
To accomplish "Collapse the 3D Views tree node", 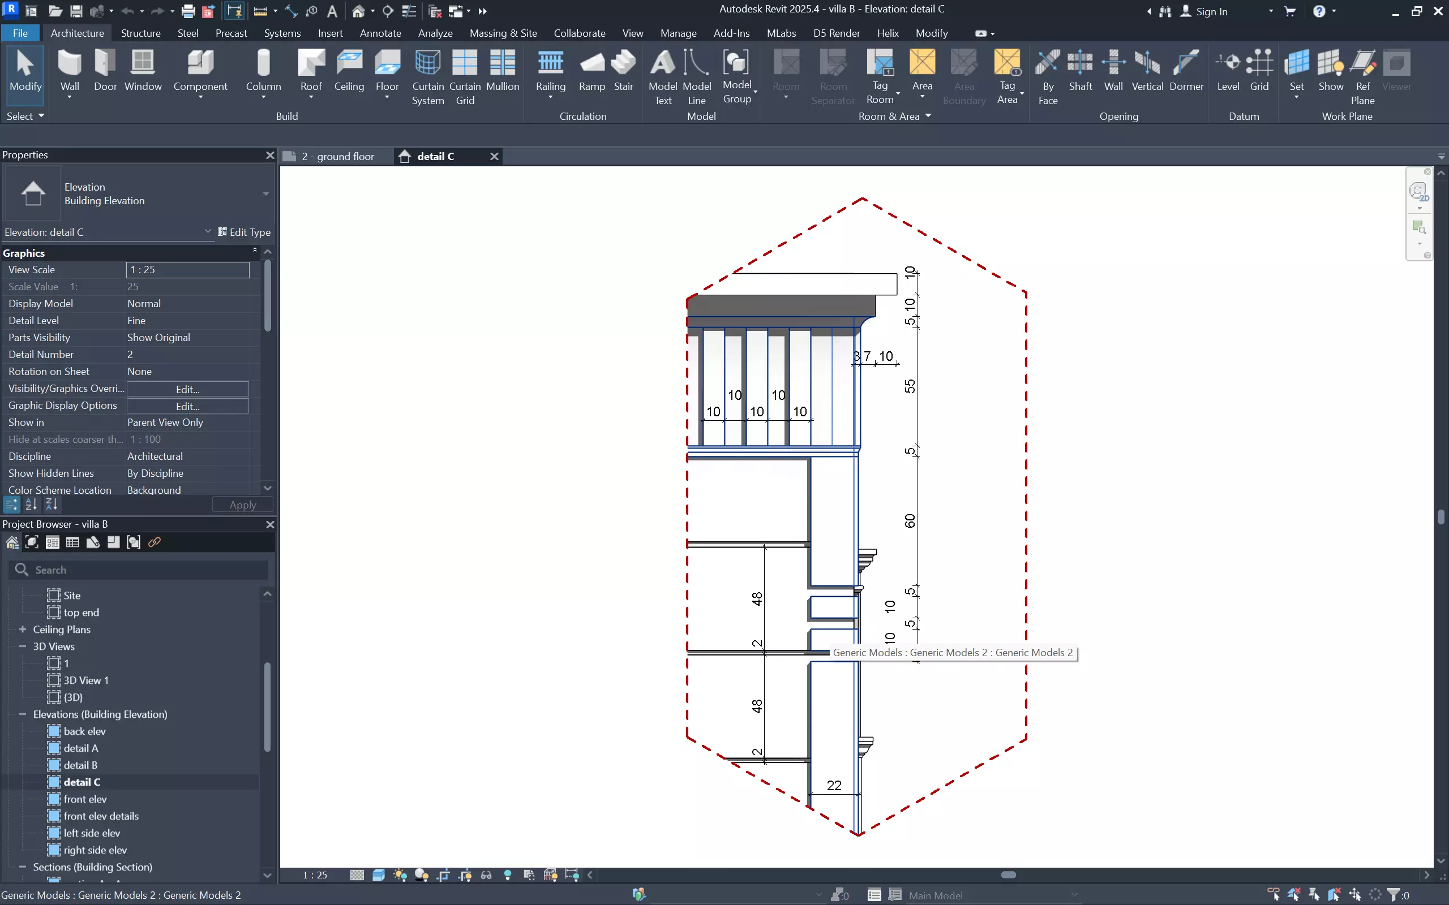I will click(23, 647).
